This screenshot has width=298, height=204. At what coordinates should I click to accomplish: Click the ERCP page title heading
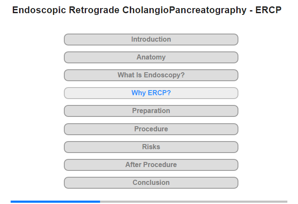(x=147, y=10)
